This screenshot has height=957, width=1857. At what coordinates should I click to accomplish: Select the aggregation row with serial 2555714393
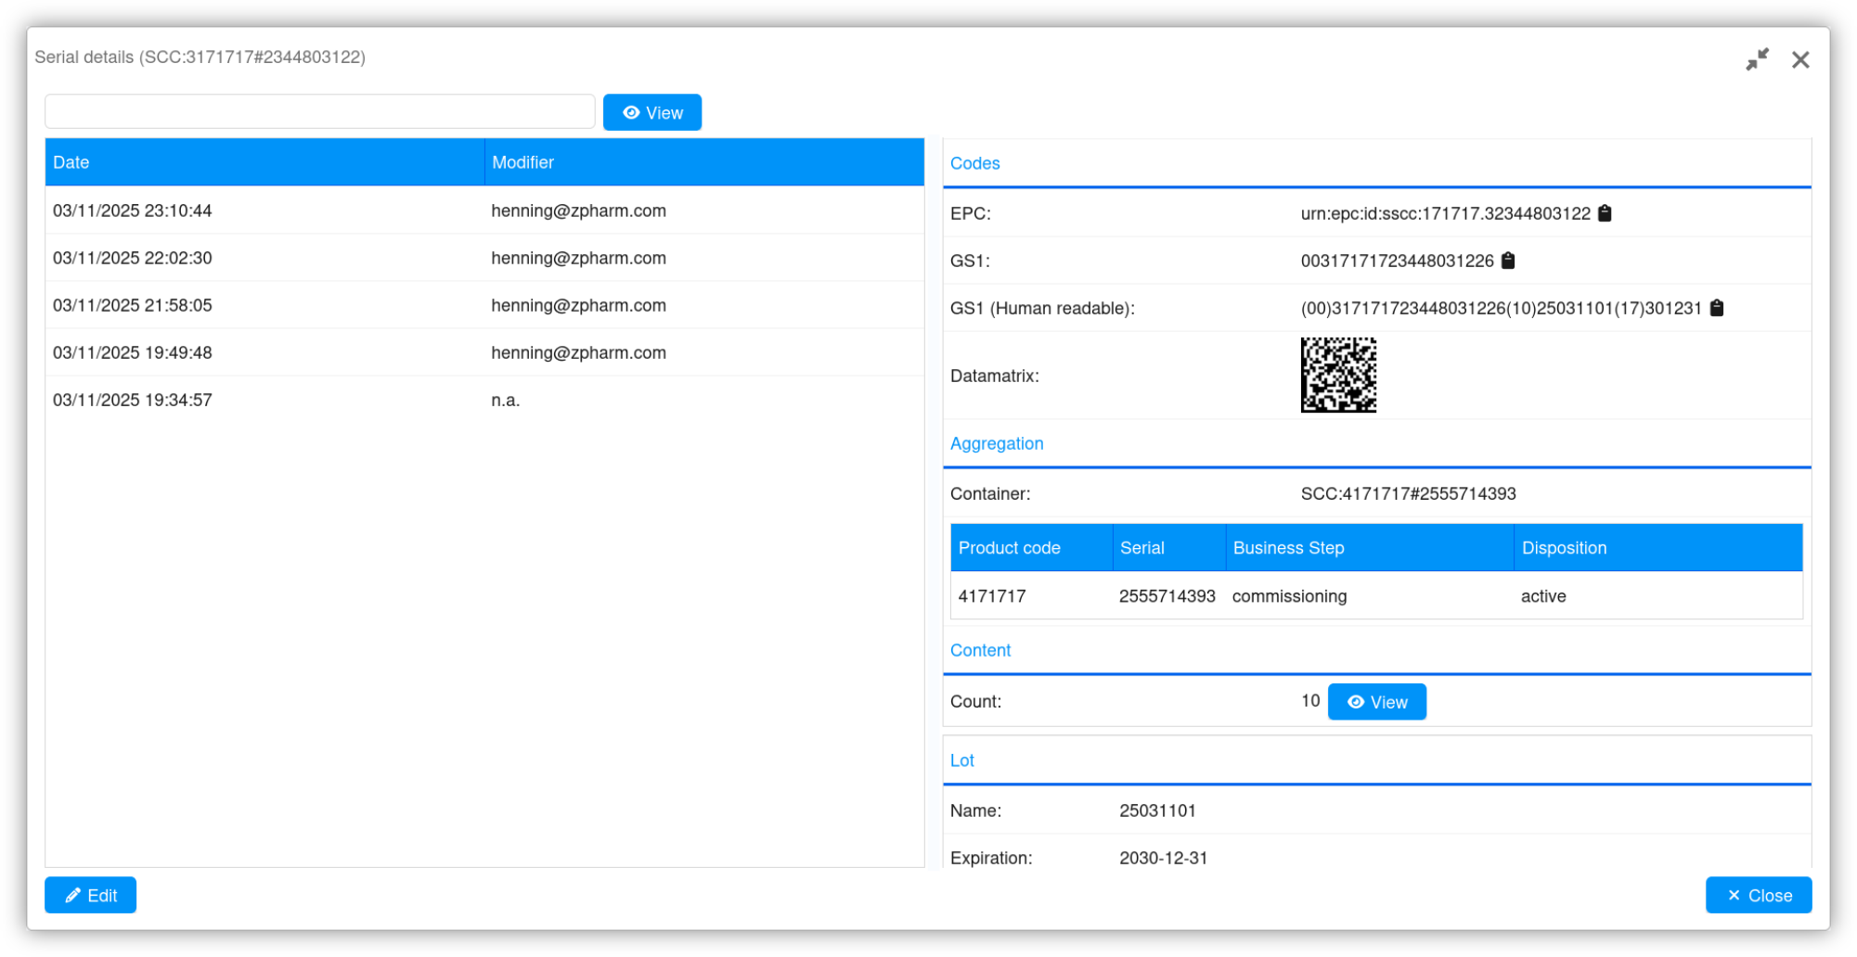coord(1376,596)
